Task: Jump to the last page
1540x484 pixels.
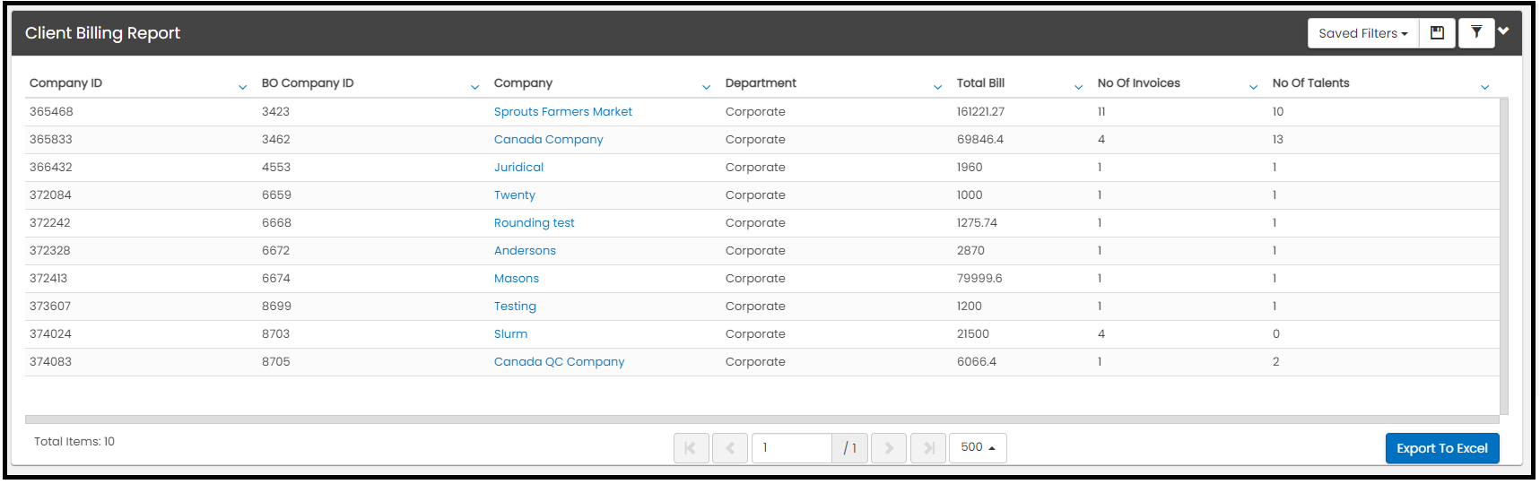Action: point(928,448)
